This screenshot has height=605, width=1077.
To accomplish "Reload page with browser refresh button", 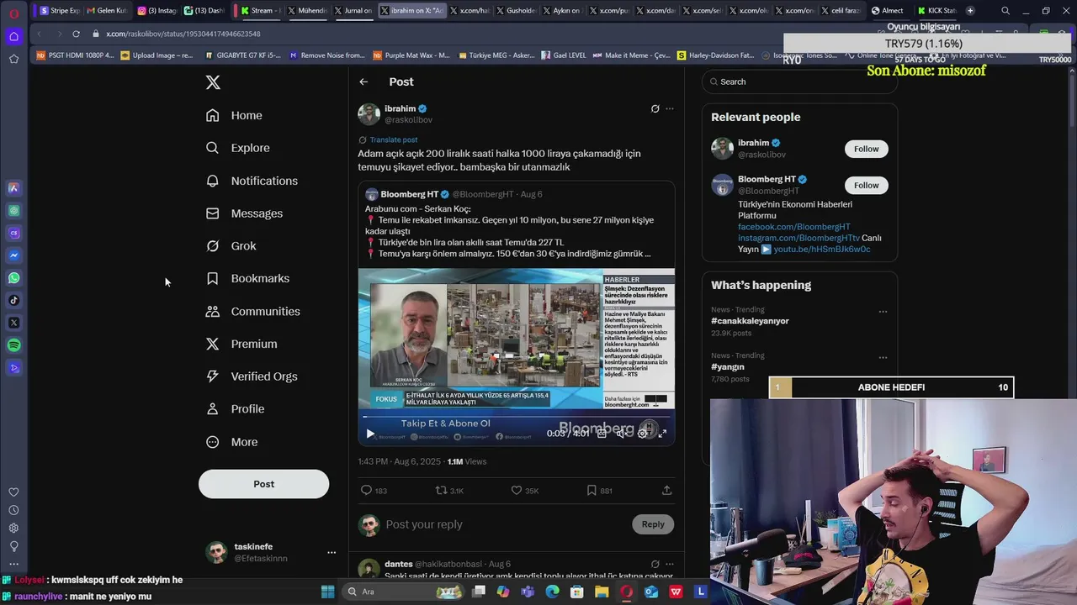I will (76, 34).
